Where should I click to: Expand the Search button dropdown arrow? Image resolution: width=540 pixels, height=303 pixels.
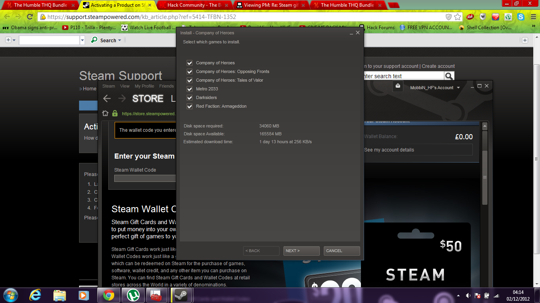pyautogui.click(x=120, y=40)
